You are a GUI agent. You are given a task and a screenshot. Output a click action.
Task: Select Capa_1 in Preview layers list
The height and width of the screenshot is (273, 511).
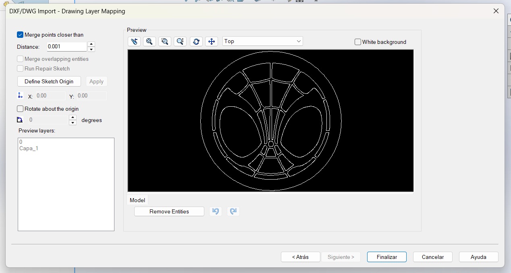click(x=29, y=149)
